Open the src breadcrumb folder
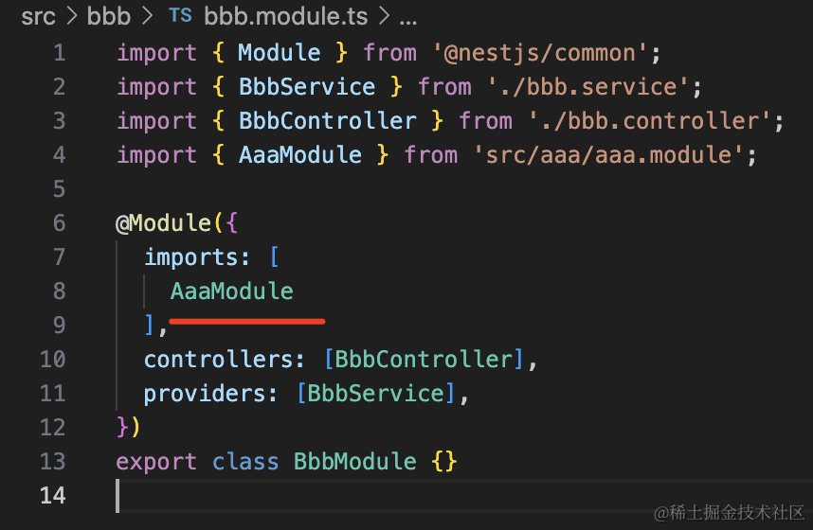 click(38, 17)
